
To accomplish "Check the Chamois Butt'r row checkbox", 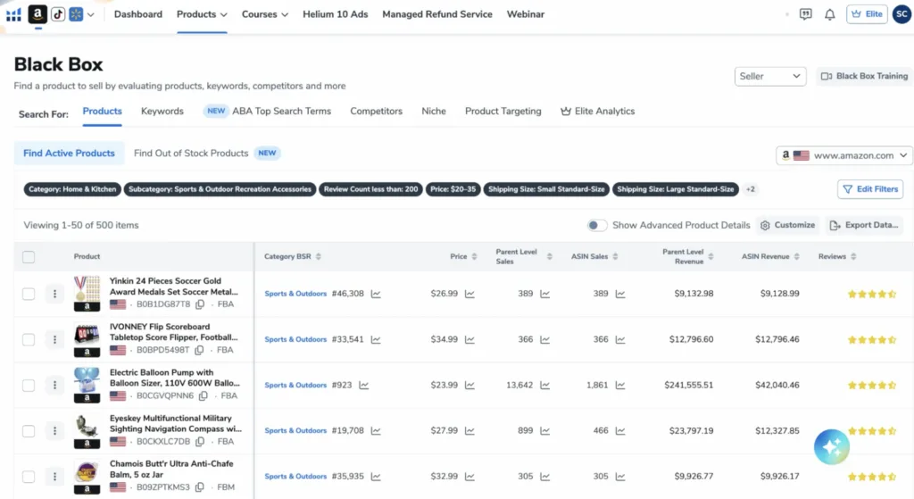I will point(29,477).
